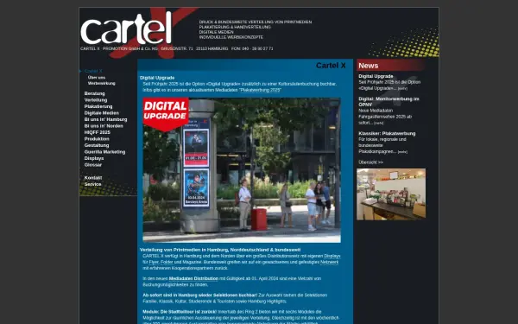
Task: Open 'Digital: Monitorwerbung im ÖPNV' news headline
Action: pyautogui.click(x=388, y=102)
